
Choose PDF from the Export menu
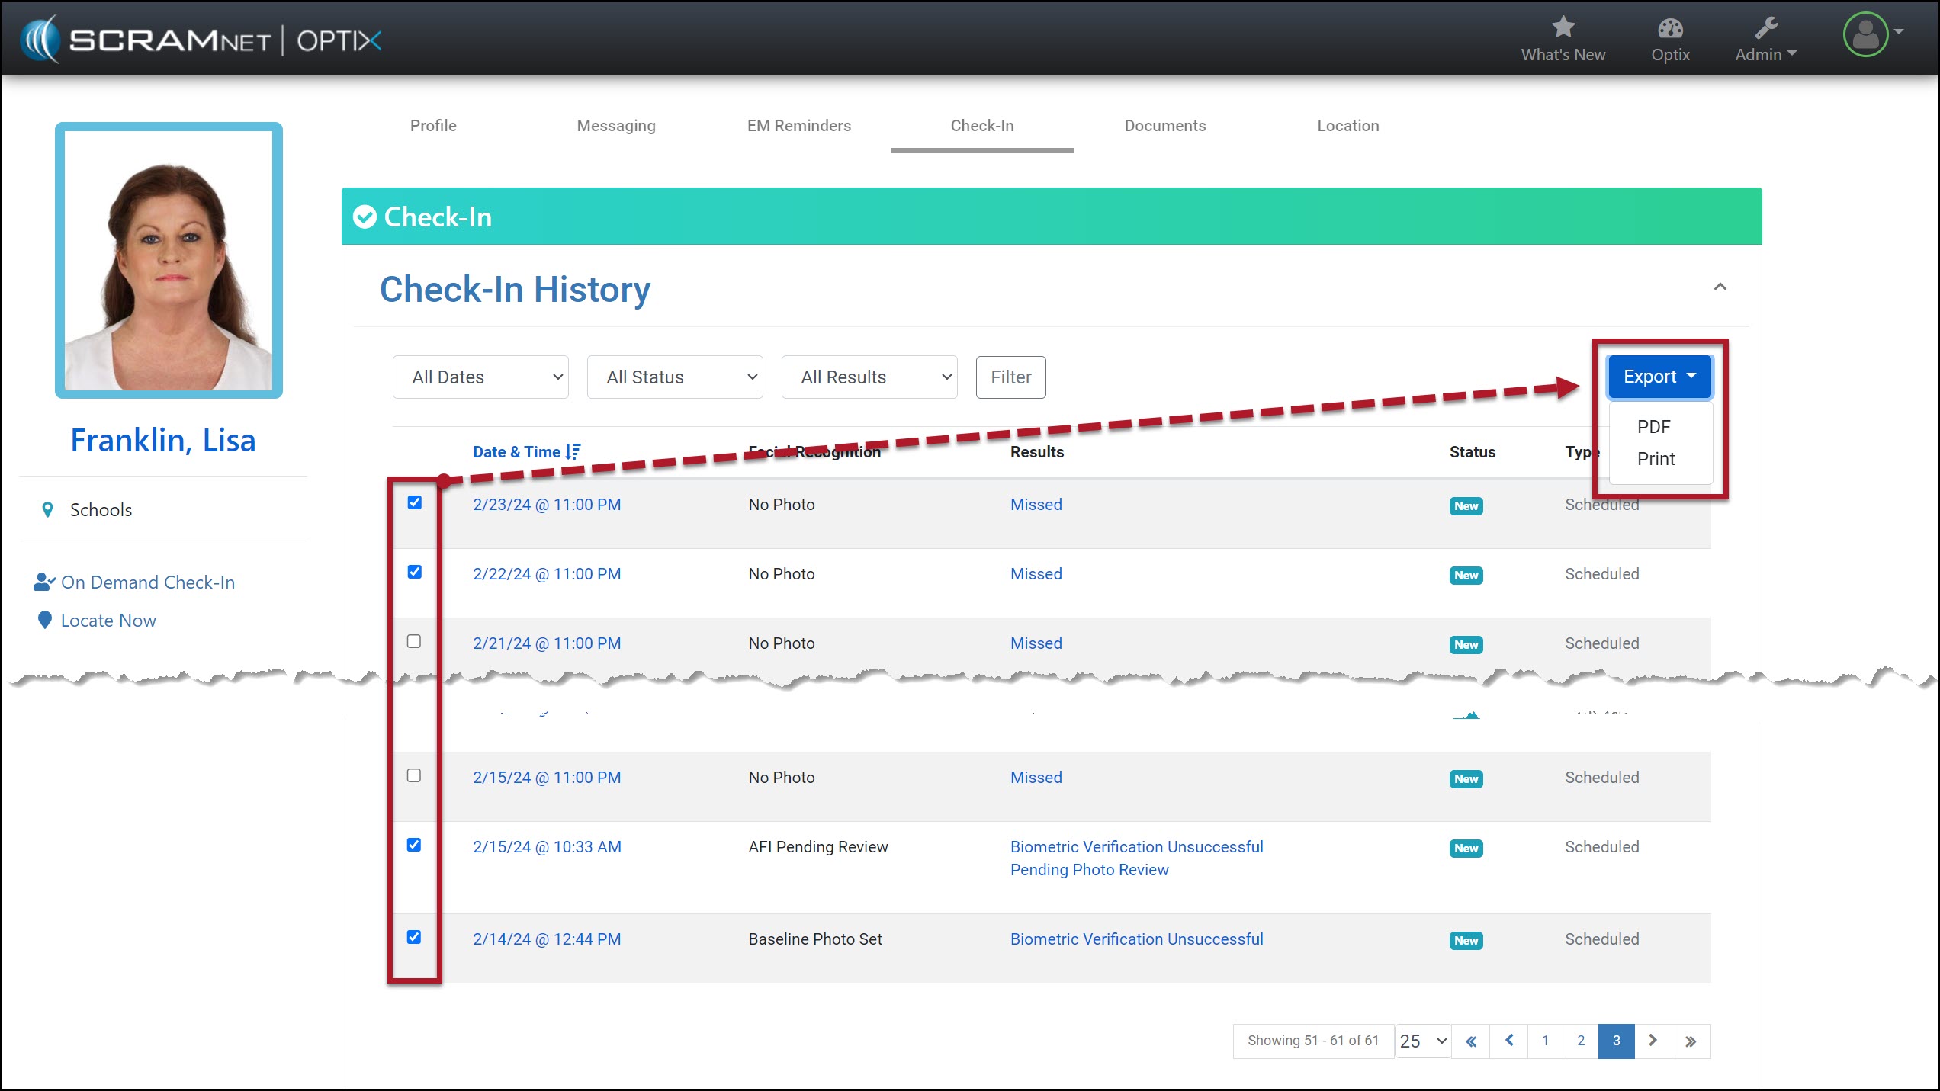(x=1653, y=427)
